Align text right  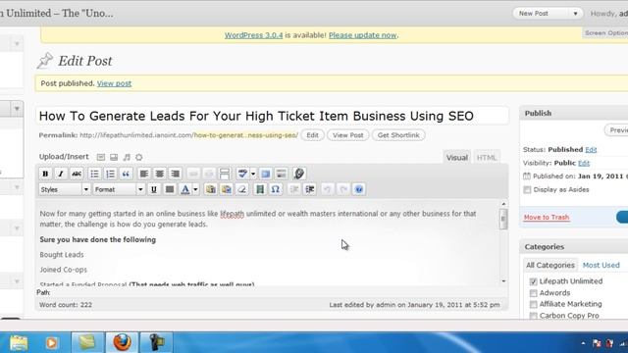coord(175,174)
